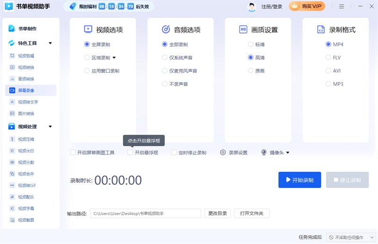Expand the 区域录制 dropdown arrow
This screenshot has width=378, height=244.
click(114, 58)
